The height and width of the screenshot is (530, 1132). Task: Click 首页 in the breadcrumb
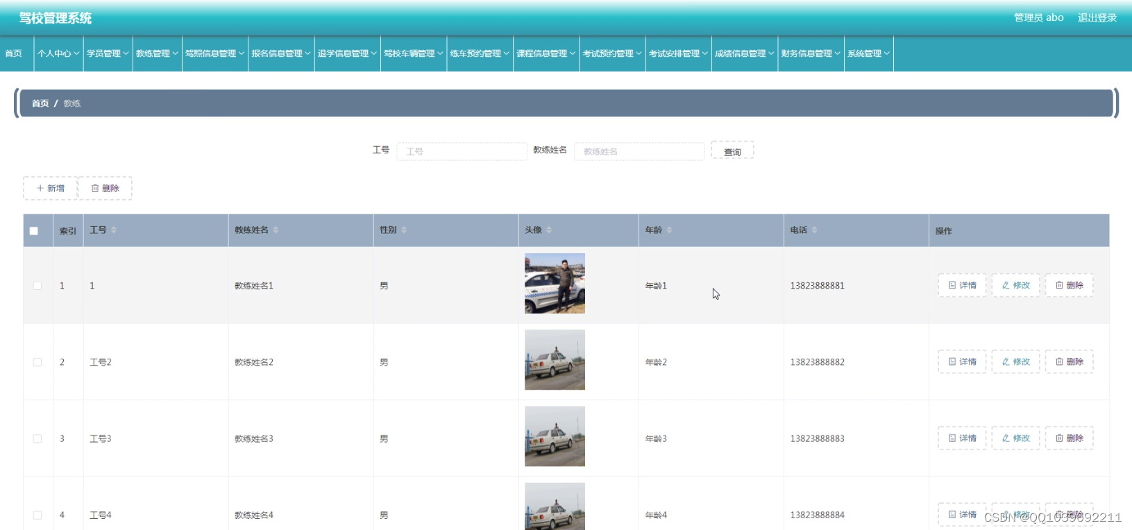[40, 103]
